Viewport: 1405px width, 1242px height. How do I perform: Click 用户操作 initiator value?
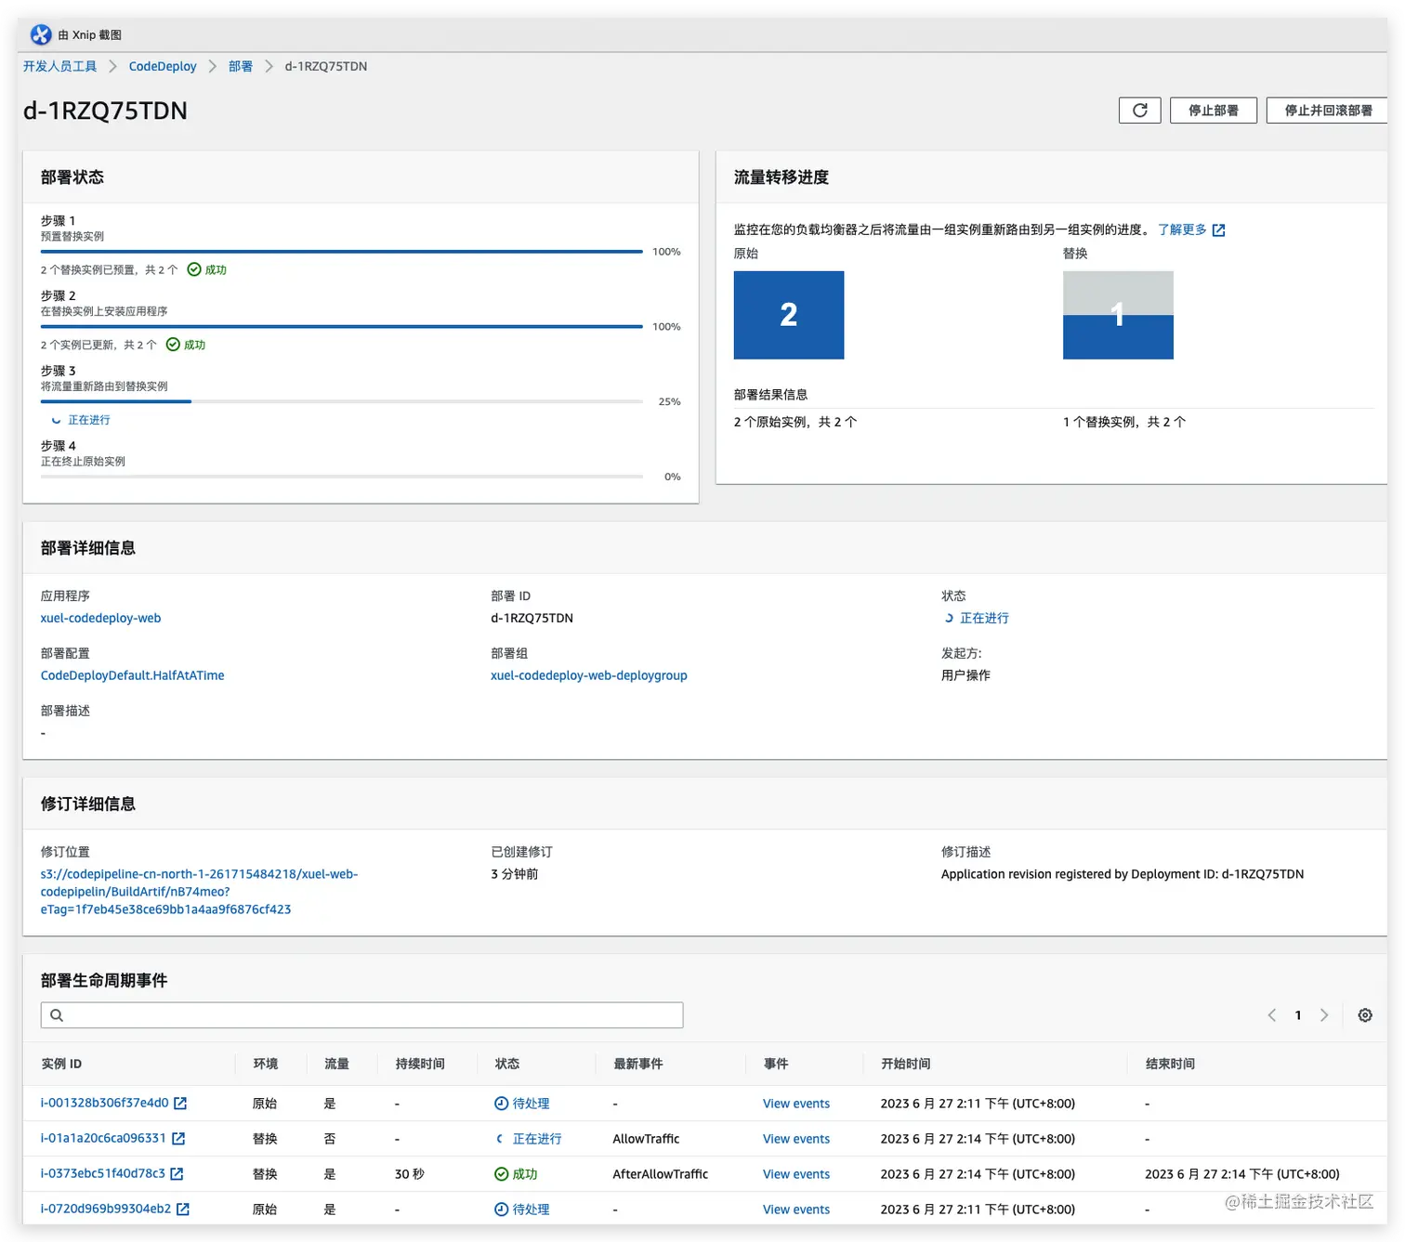(965, 676)
